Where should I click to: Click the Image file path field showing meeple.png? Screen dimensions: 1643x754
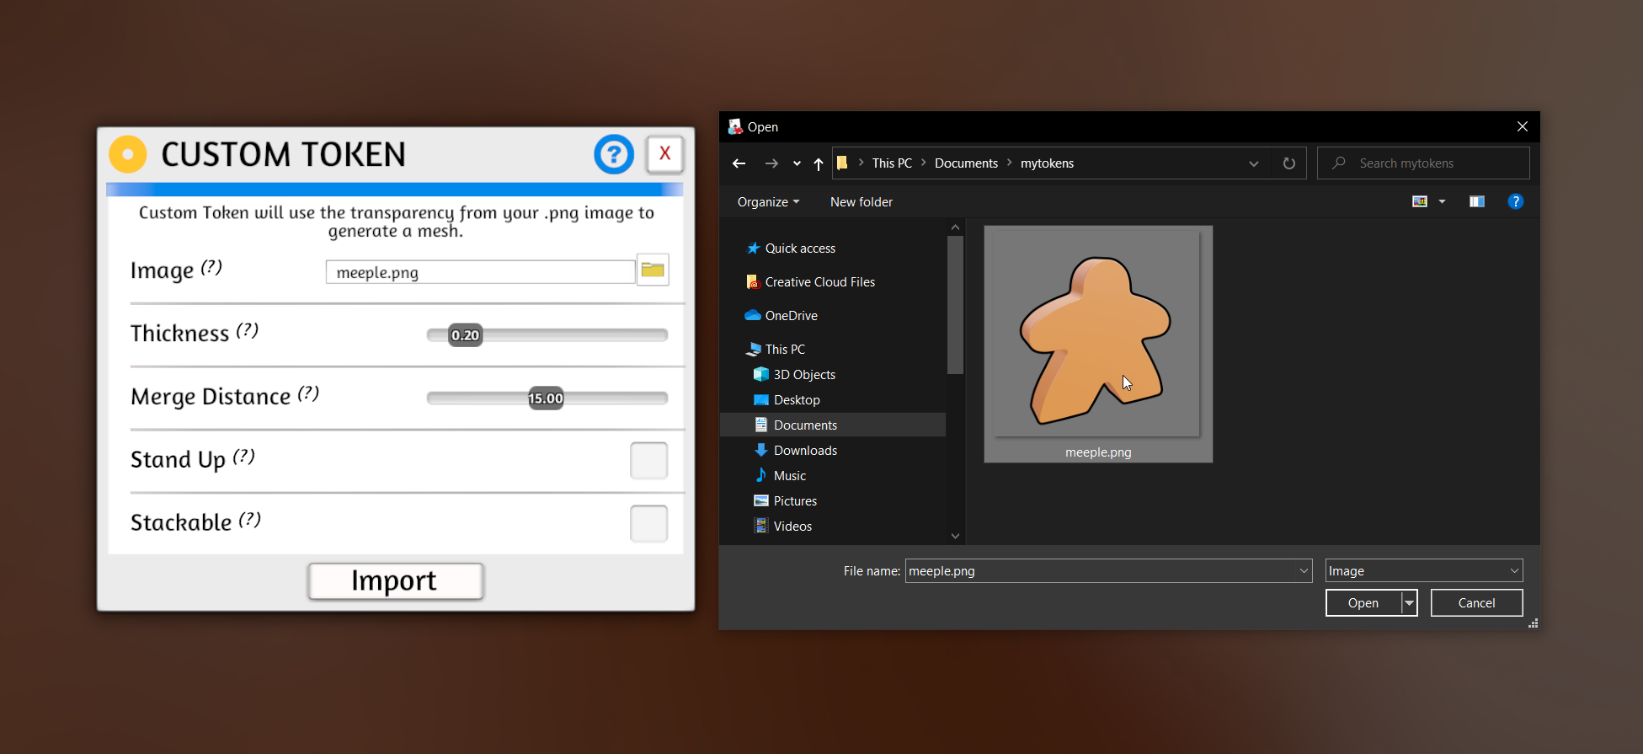(480, 272)
